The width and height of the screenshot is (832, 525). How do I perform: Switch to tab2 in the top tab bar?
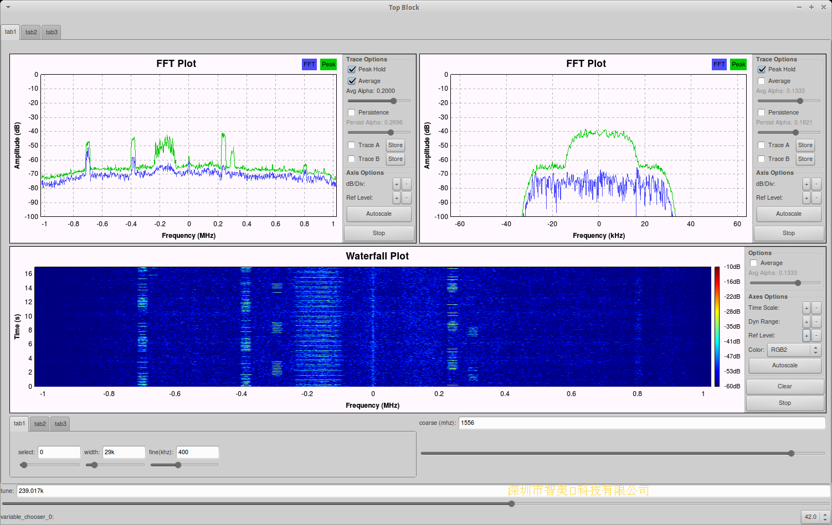tap(31, 32)
